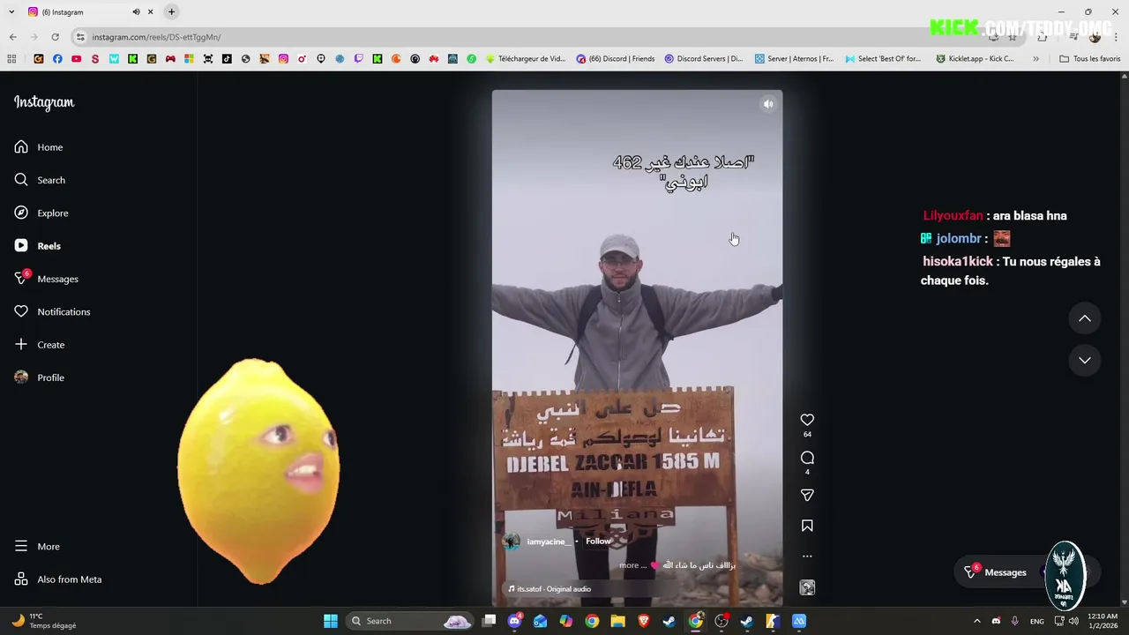Open the reel's three-dot options menu

pos(807,557)
